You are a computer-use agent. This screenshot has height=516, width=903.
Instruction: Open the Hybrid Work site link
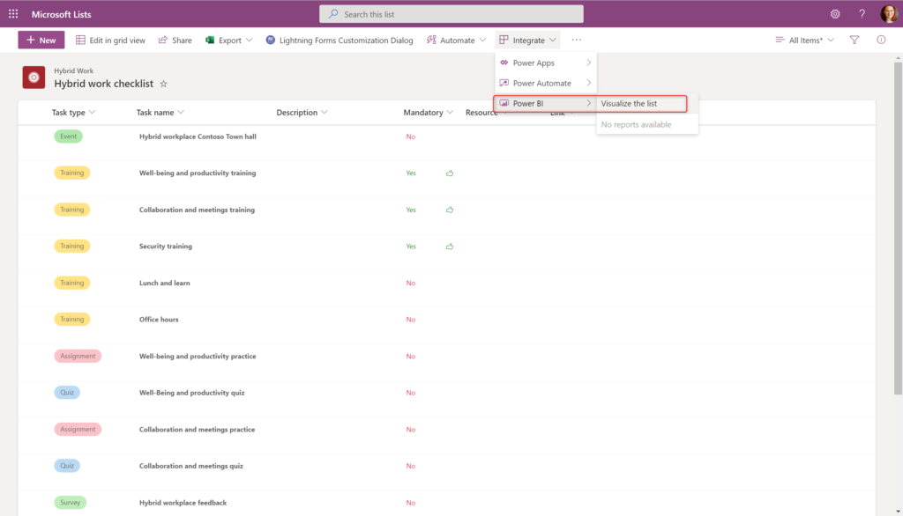click(74, 70)
